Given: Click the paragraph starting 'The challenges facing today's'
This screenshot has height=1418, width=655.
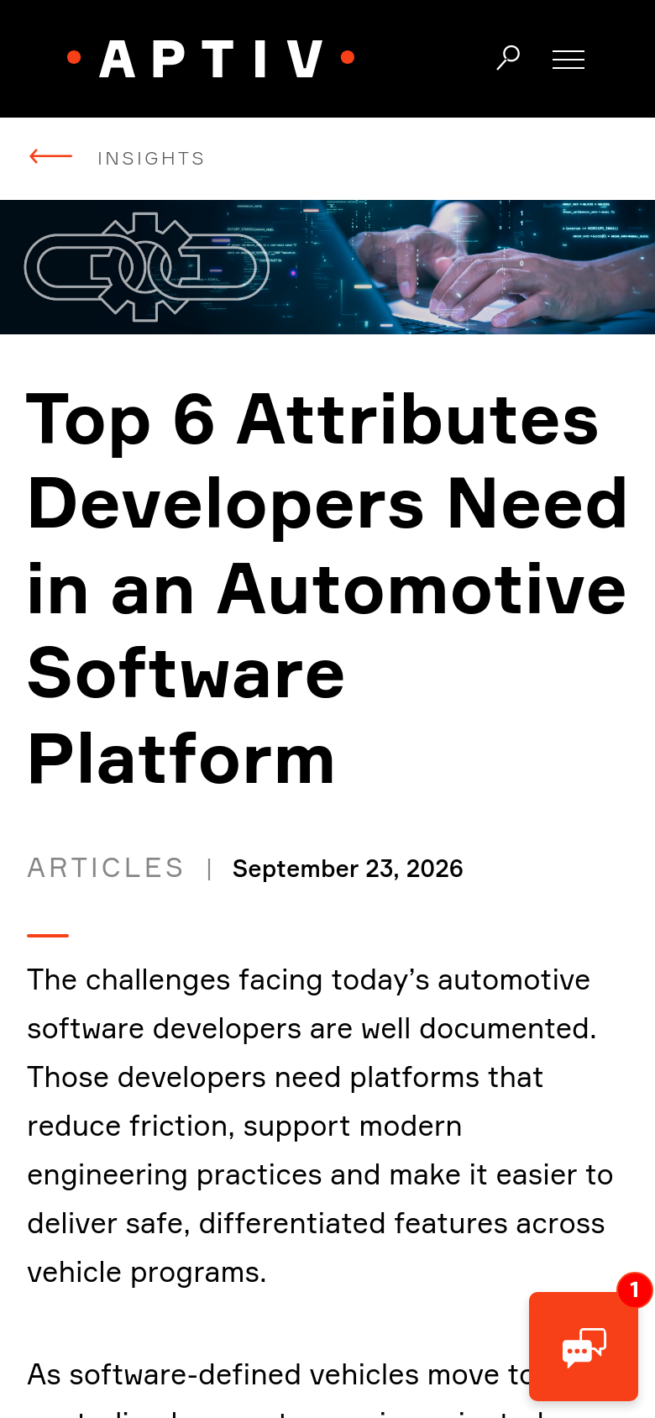Looking at the screenshot, I should (x=320, y=1126).
